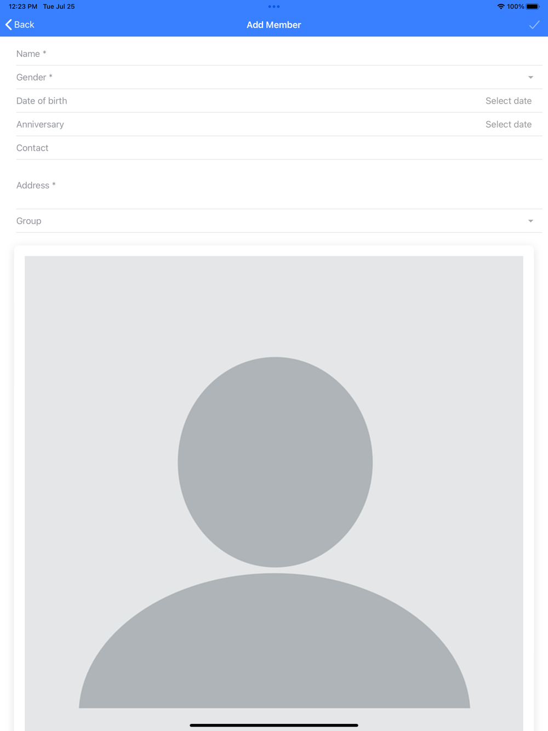Focus the Contact input field
The width and height of the screenshot is (548, 731).
[x=279, y=148]
